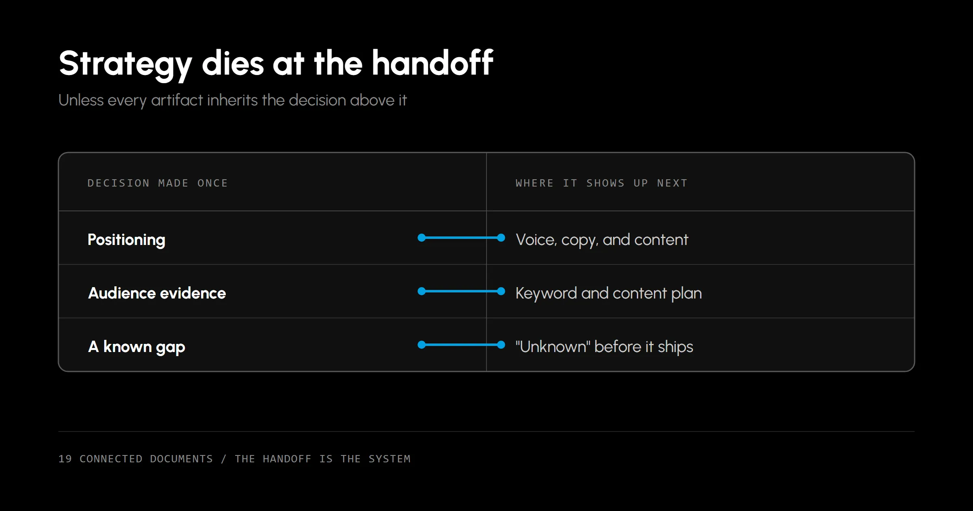Click the Voice, copy, and content text
The image size is (973, 511).
click(602, 240)
